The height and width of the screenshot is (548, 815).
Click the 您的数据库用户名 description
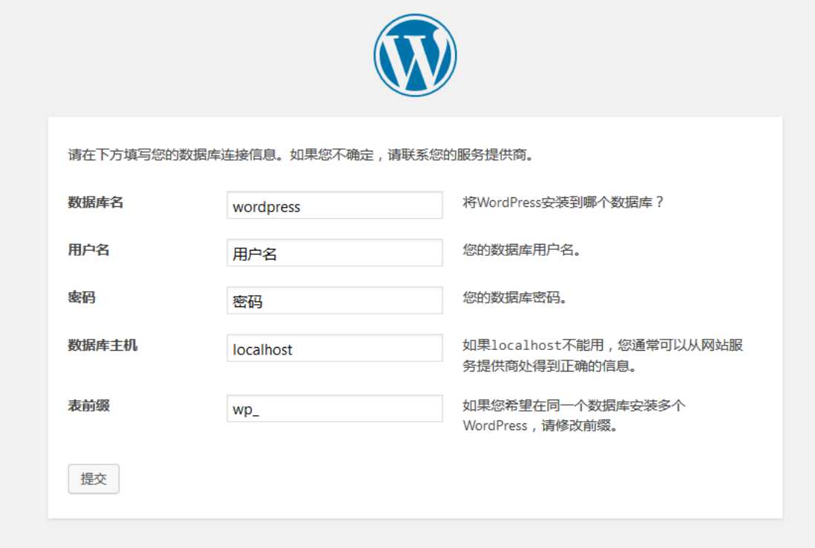click(x=521, y=250)
